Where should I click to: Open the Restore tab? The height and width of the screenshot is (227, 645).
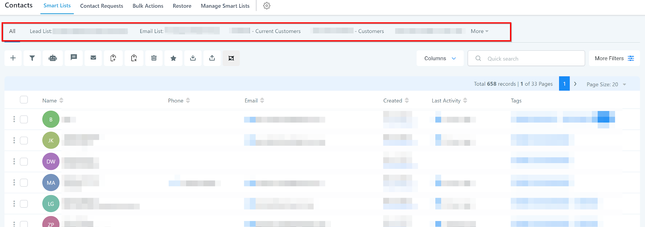point(182,6)
